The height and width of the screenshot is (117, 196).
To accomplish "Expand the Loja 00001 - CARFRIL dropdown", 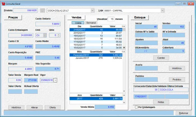I will click(x=162, y=11).
